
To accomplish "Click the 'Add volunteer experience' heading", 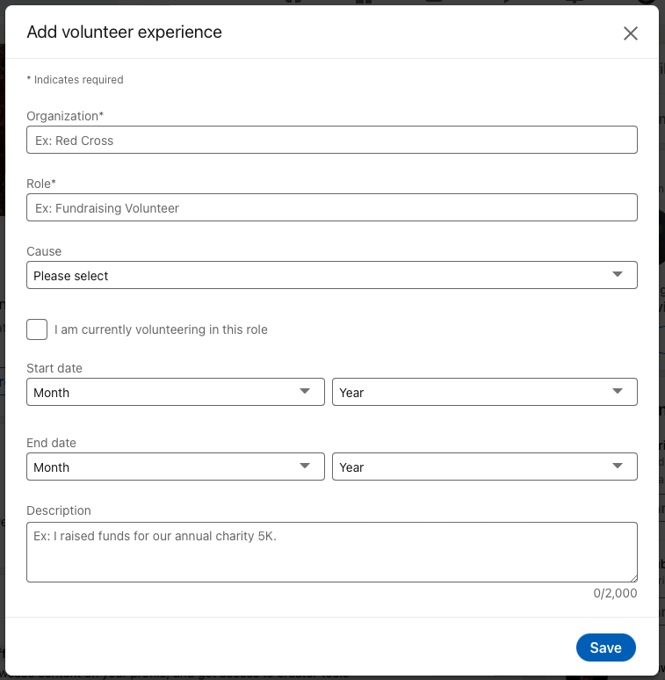I will point(125,33).
